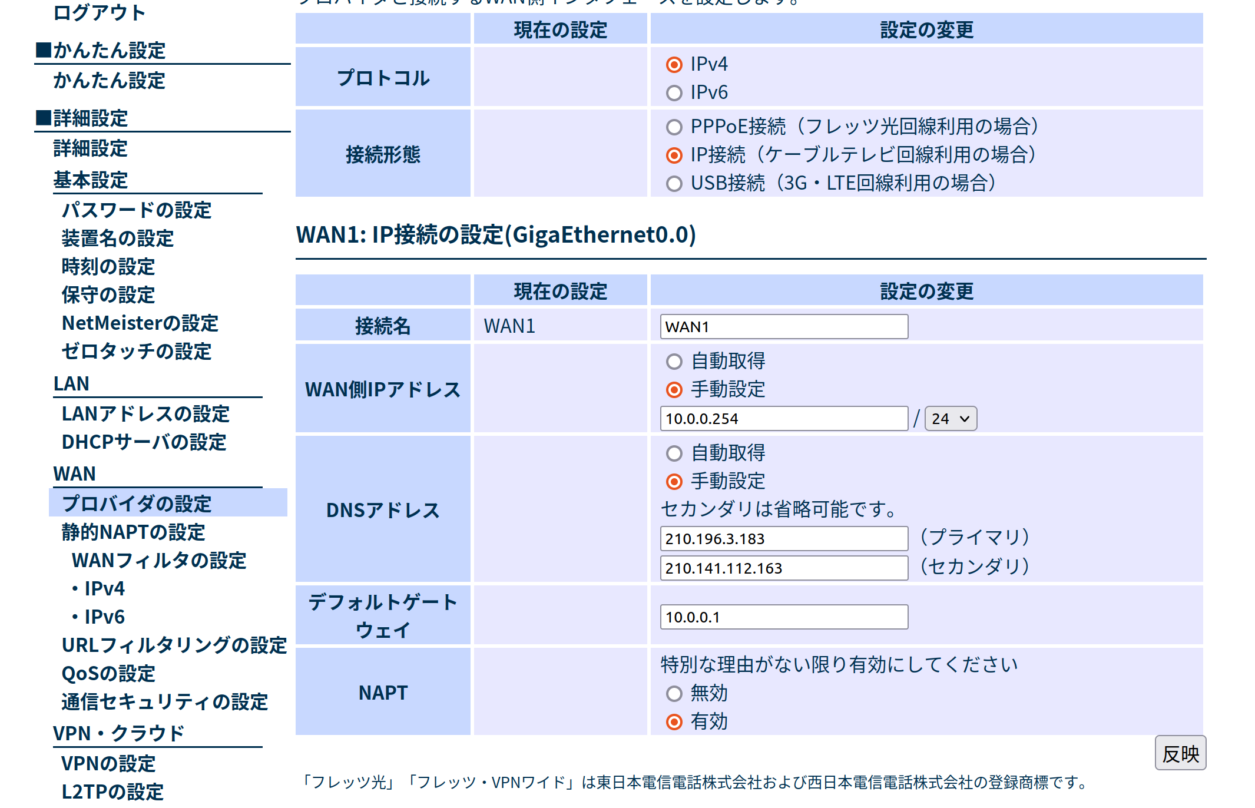Click the 接続名 WAN1 text field

point(783,327)
